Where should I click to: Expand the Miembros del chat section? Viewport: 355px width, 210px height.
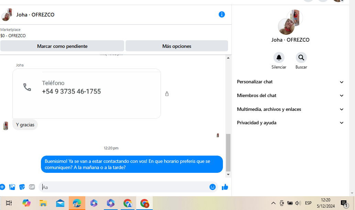point(290,96)
